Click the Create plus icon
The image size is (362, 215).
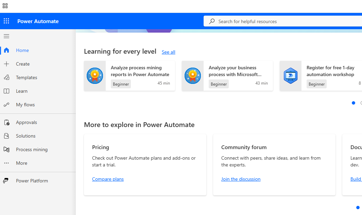[x=6, y=64]
